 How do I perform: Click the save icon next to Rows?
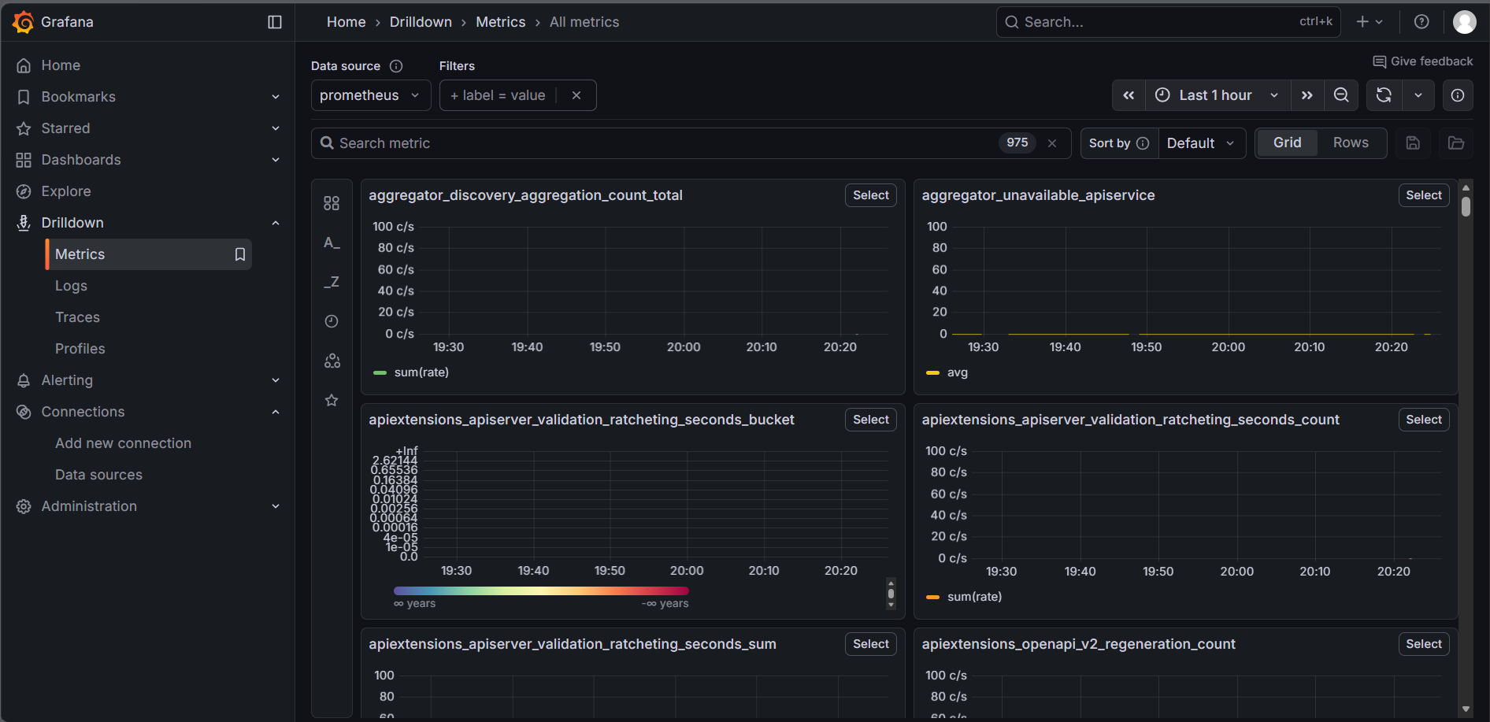pos(1413,143)
